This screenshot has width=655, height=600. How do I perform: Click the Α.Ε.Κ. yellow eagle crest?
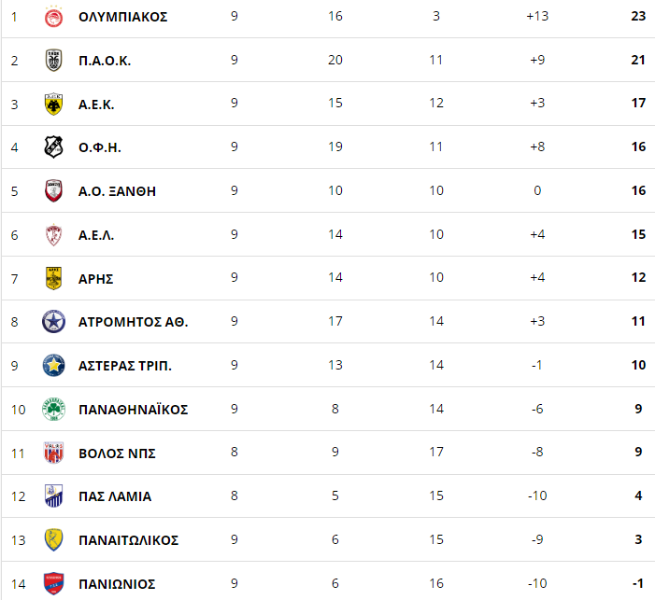(x=53, y=104)
